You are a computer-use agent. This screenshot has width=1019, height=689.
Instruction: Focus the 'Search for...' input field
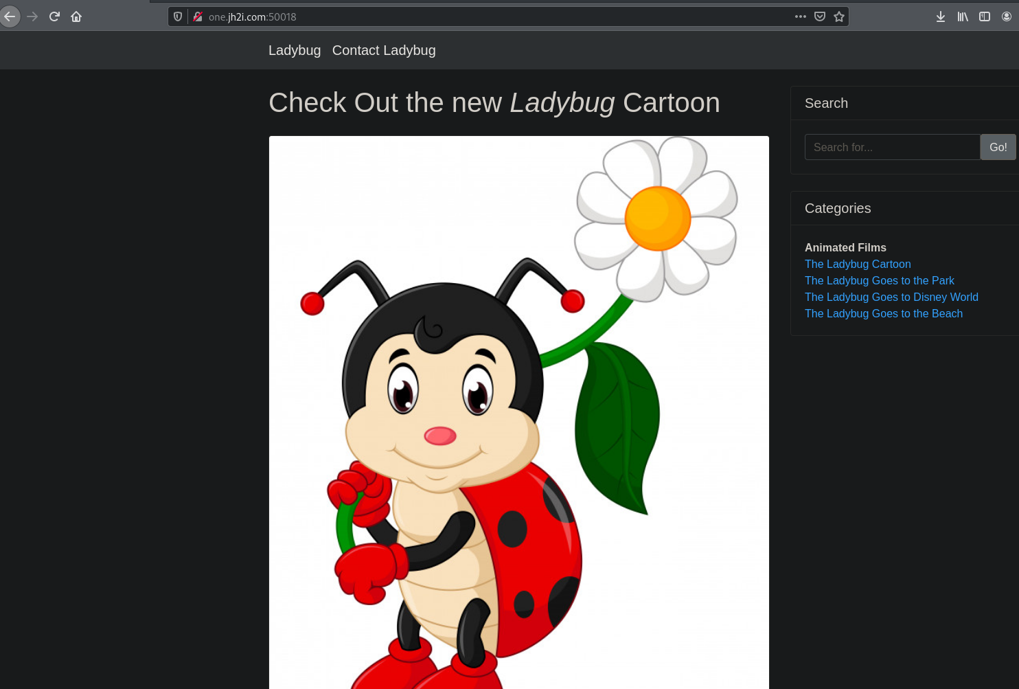pyautogui.click(x=891, y=147)
